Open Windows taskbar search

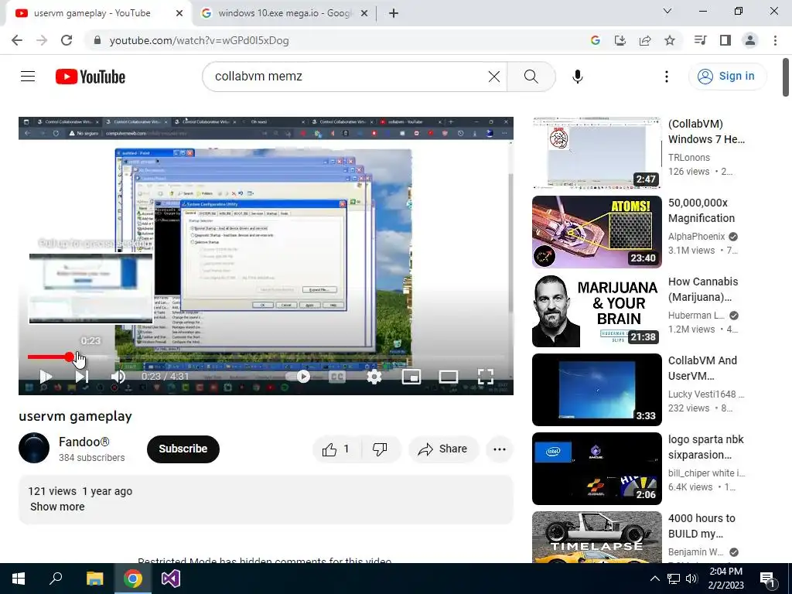click(56, 579)
